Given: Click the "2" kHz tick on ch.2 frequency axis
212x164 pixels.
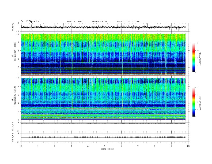Looking at the screenshot, I should 19,112.
